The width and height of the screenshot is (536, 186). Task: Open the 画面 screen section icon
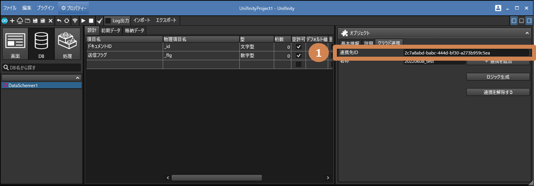(15, 44)
